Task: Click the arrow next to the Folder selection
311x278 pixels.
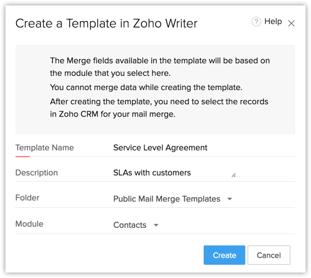Action: pos(229,199)
